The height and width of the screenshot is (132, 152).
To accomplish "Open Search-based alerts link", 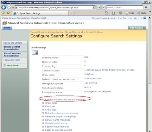I will 56,123.
